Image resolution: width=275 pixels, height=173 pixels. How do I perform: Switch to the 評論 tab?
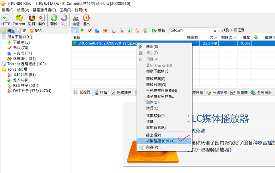click(x=101, y=93)
